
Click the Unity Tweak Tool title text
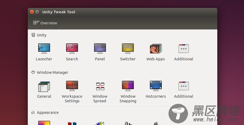coord(59,12)
